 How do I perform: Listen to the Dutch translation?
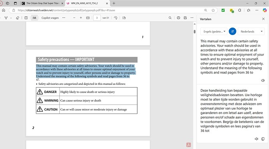tap(256, 139)
